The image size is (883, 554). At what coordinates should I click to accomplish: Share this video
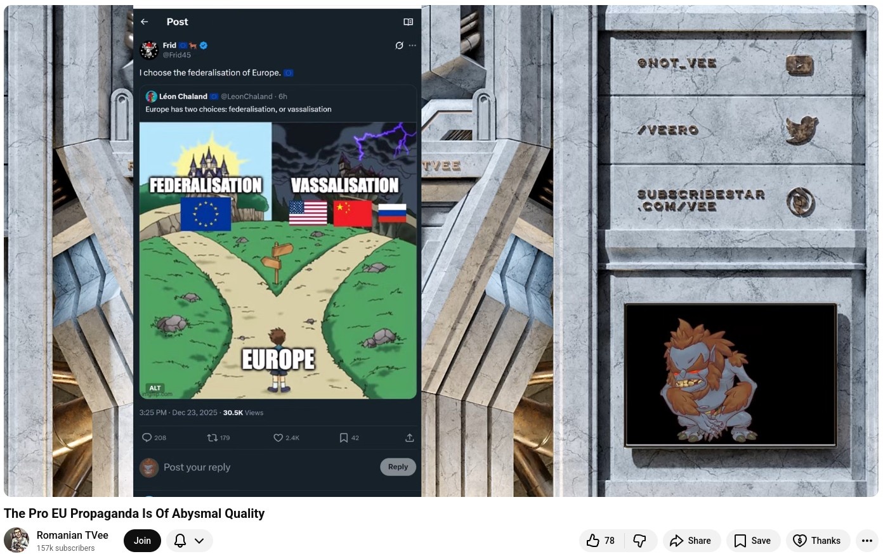coord(691,541)
